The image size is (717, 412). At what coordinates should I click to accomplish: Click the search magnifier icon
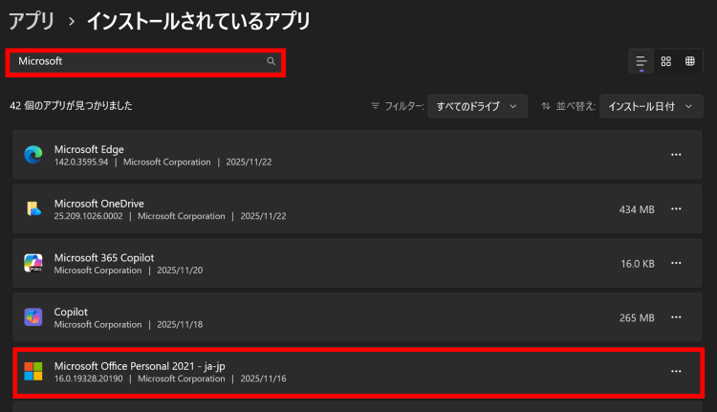pos(272,61)
